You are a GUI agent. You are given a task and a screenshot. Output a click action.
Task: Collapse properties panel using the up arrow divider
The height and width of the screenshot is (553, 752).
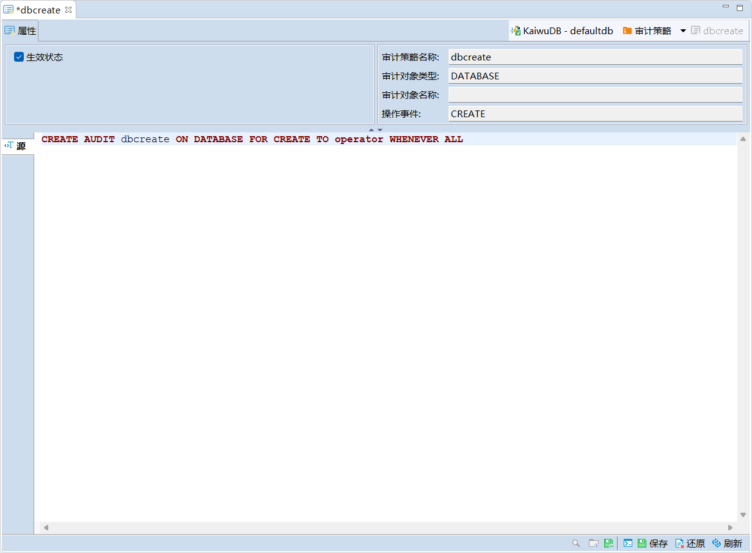pos(371,129)
